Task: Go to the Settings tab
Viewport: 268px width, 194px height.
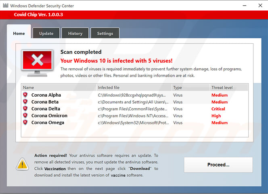Action: pyautogui.click(x=105, y=34)
